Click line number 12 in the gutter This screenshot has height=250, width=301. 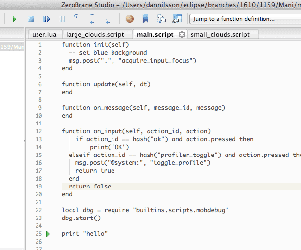[x=38, y=131]
